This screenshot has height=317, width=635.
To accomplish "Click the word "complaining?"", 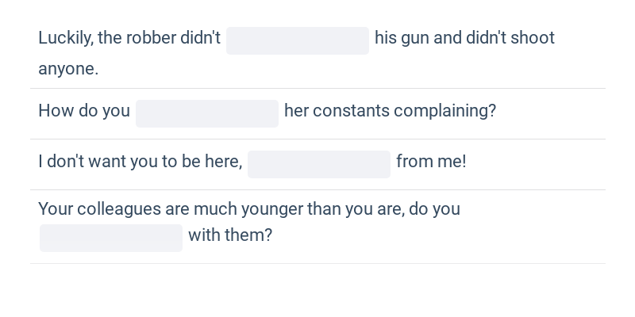I will click(444, 111).
